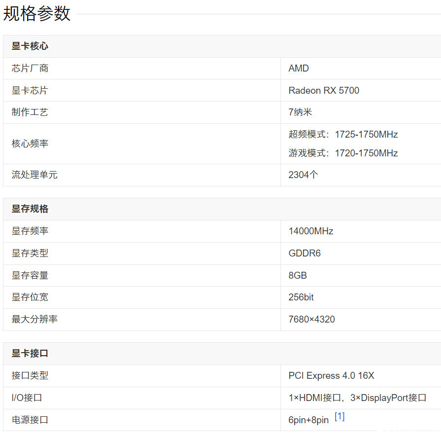Select PCI Express 4.0 16X text
Viewport: 441px width, 436px height.
click(331, 375)
